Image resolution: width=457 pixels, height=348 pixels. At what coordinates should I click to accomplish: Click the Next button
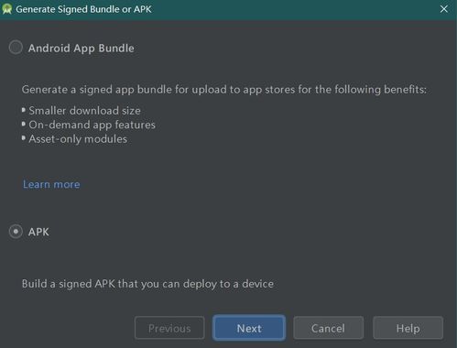[249, 328]
